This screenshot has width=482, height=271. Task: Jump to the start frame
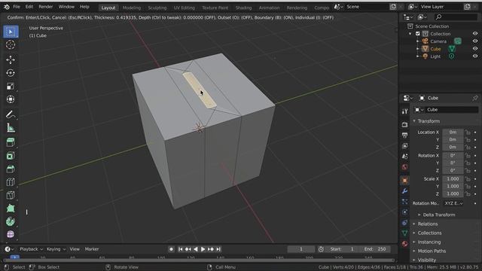coord(181,249)
